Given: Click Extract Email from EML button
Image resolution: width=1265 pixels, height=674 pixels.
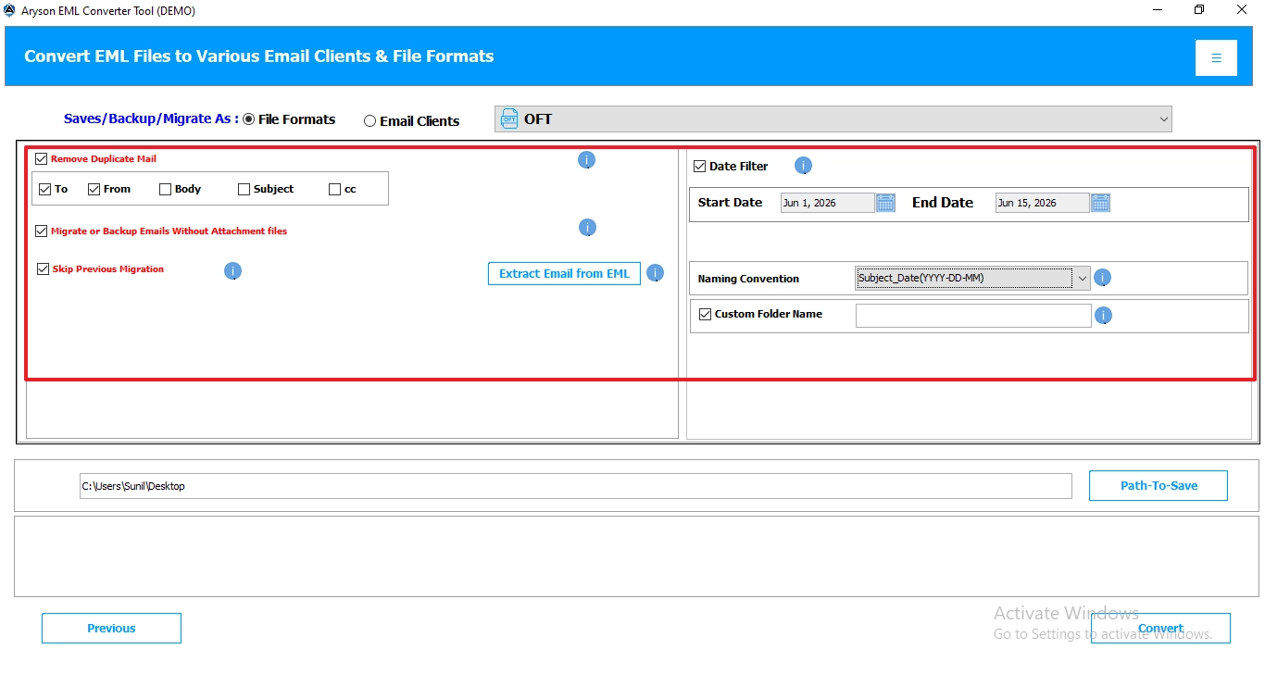Looking at the screenshot, I should coord(564,273).
